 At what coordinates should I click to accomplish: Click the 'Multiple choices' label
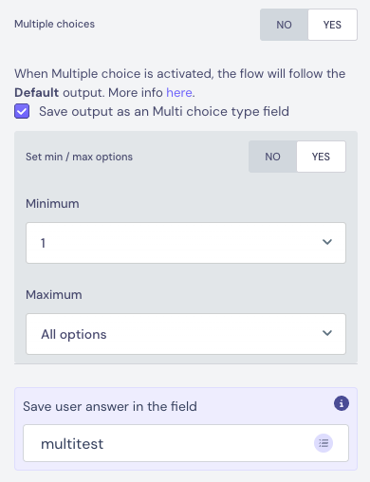[54, 24]
